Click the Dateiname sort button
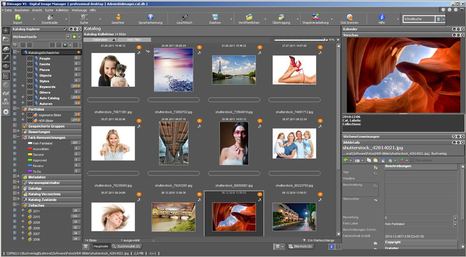The image size is (466, 257). click(x=100, y=40)
